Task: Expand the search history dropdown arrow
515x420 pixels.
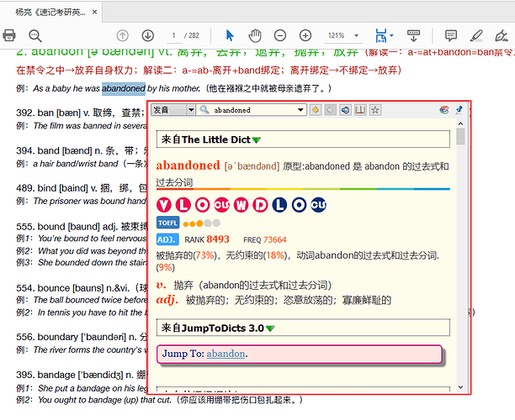Action: pyautogui.click(x=300, y=110)
